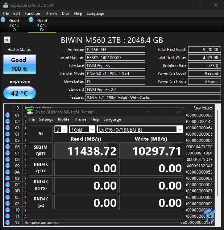
Task: Click the Transfer Mode field PCIe 5.0 x4
Action: 115,74
